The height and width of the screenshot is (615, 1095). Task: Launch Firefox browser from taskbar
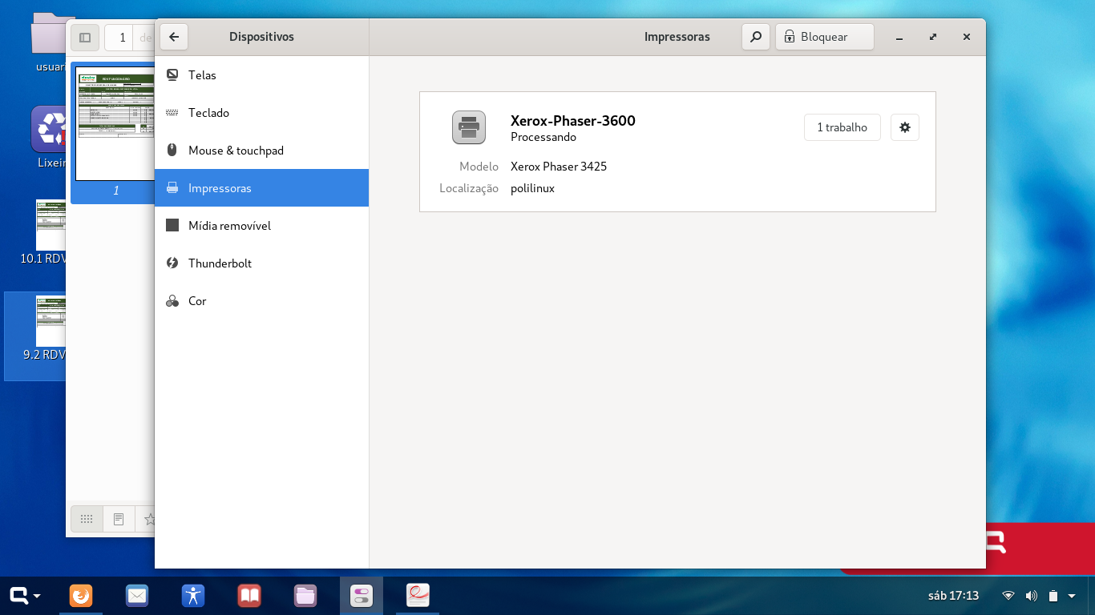tap(81, 596)
